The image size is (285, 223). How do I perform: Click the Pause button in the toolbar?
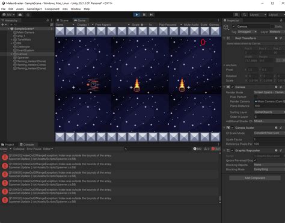[x=144, y=14]
